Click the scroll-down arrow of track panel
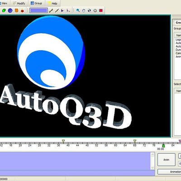The width and height of the screenshot is (181, 181). click(x=152, y=167)
